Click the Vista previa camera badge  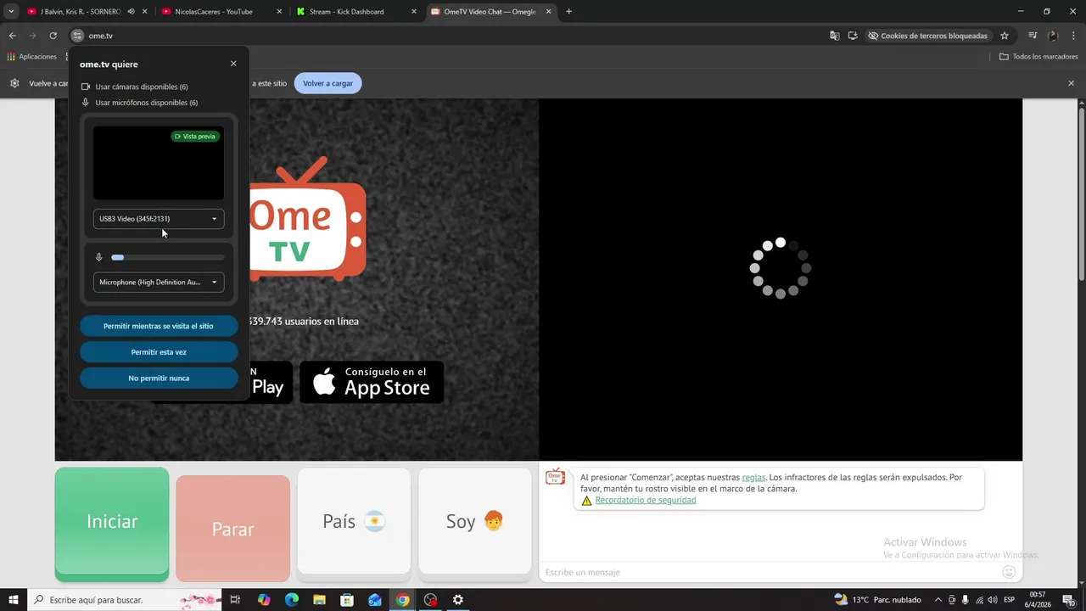pyautogui.click(x=195, y=137)
